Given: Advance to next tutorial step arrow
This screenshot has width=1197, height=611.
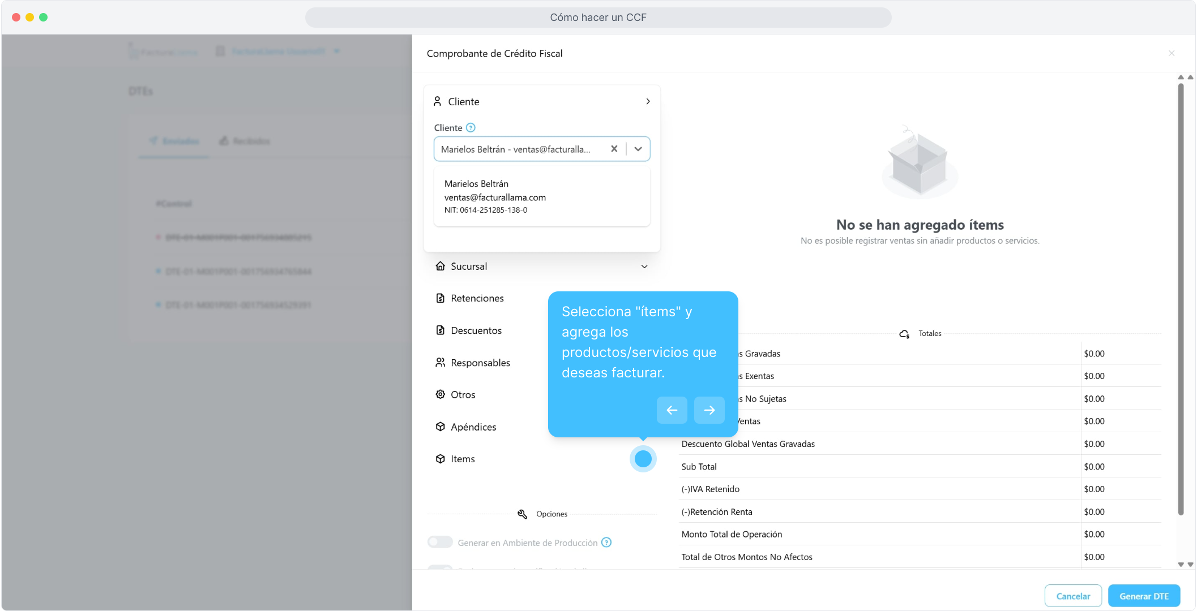Looking at the screenshot, I should 709,410.
